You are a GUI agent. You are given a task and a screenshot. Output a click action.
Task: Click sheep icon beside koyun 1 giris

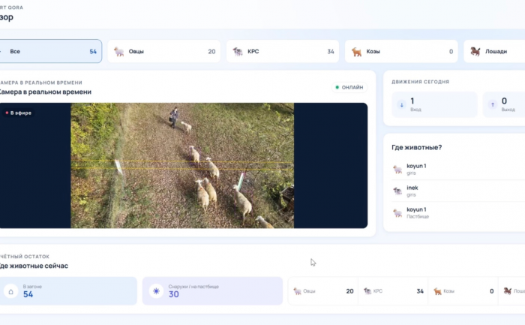(x=397, y=169)
